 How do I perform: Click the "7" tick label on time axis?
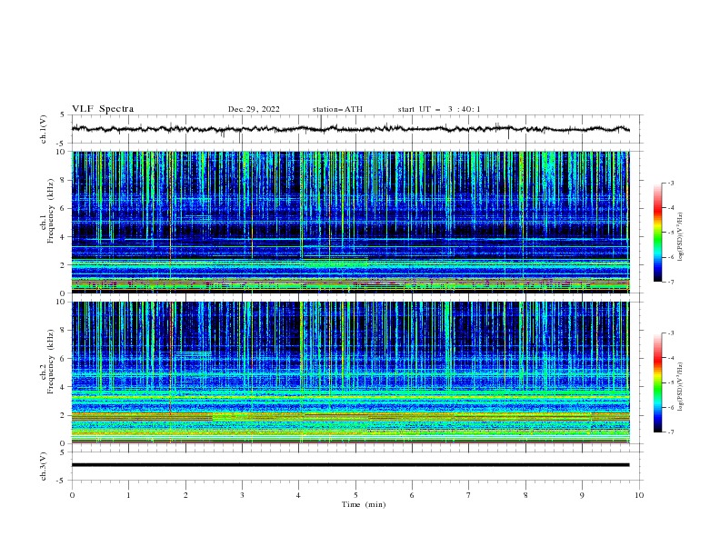[469, 495]
